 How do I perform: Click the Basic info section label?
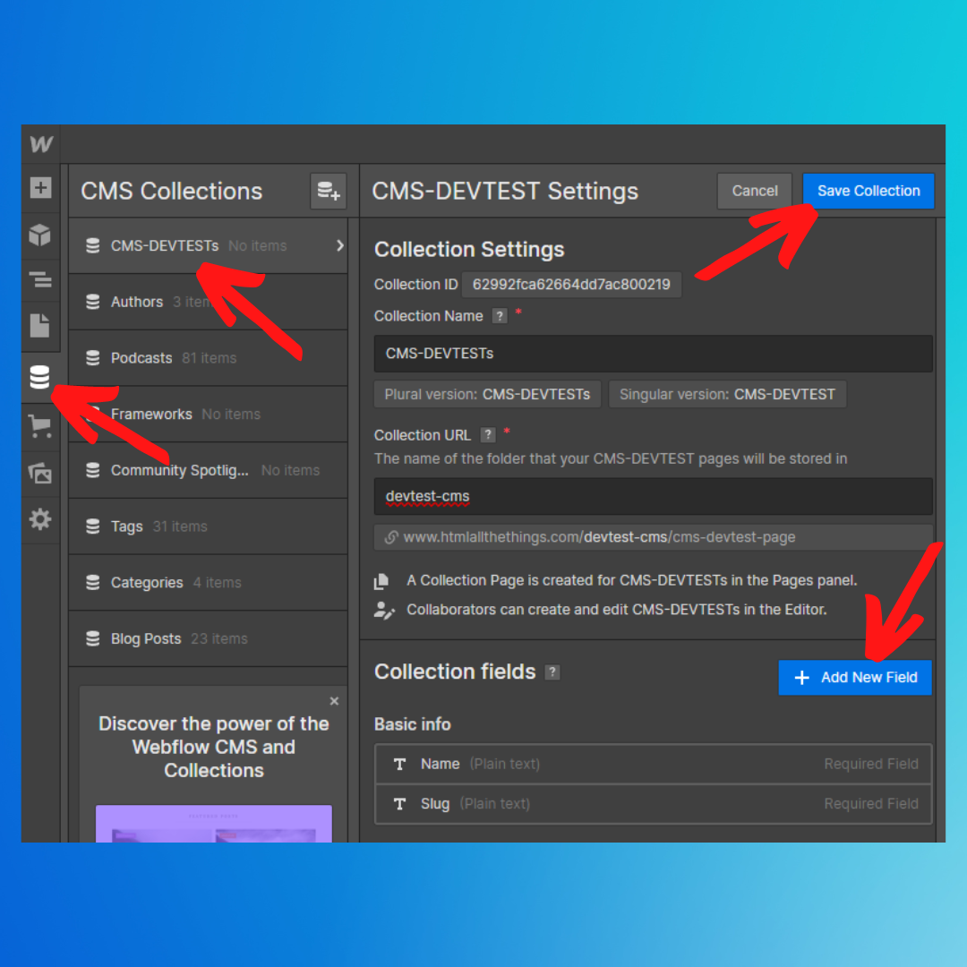click(x=413, y=724)
